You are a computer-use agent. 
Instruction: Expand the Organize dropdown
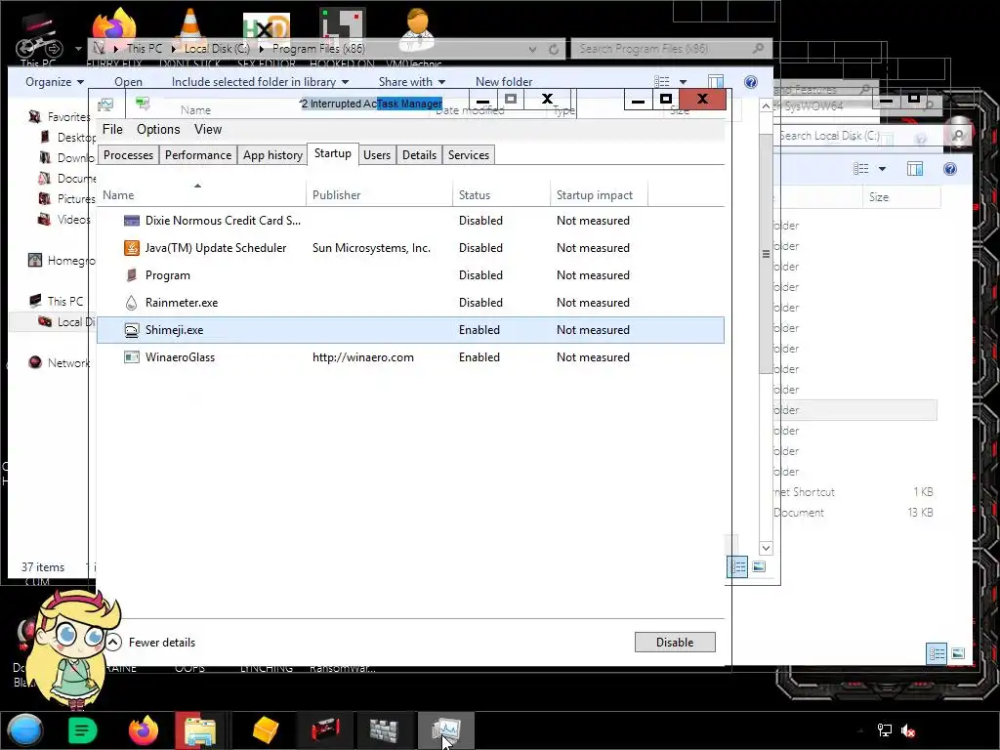coord(55,82)
